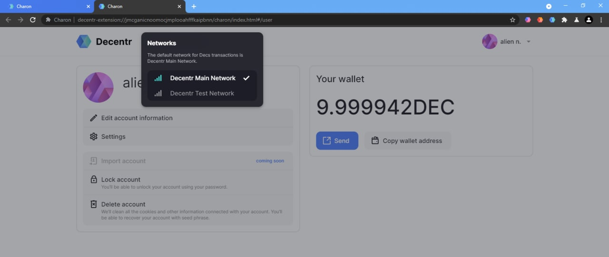Screen dimensions: 609x257
Task: Click the puzzle icon beside Charon in address bar
Action: [48, 20]
